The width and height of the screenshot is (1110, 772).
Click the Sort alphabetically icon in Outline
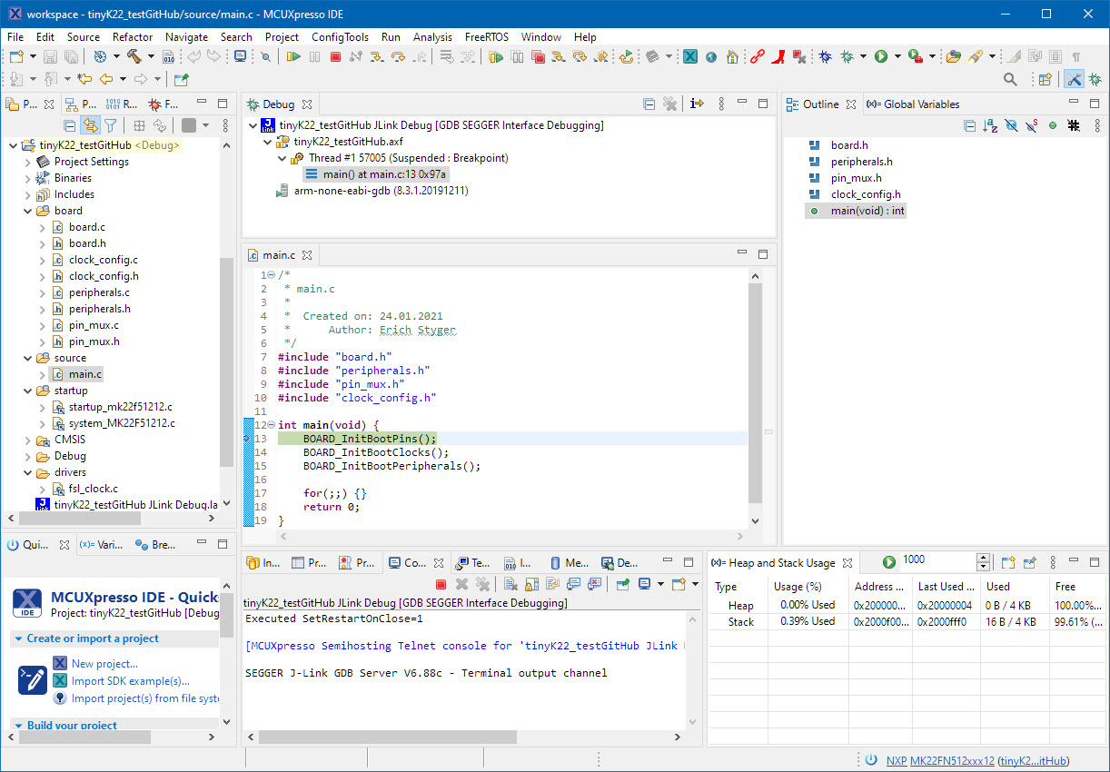[990, 125]
